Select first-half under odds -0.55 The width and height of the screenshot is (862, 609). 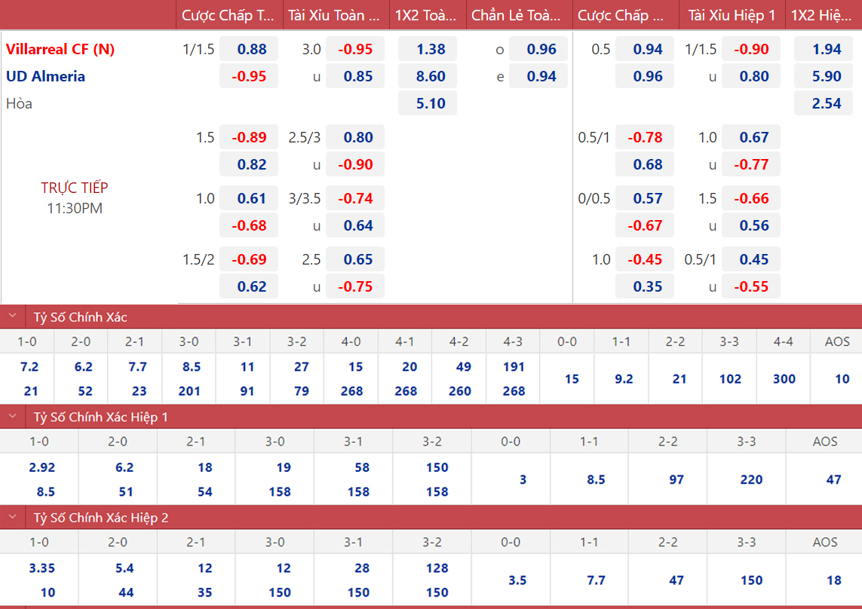[x=751, y=286]
